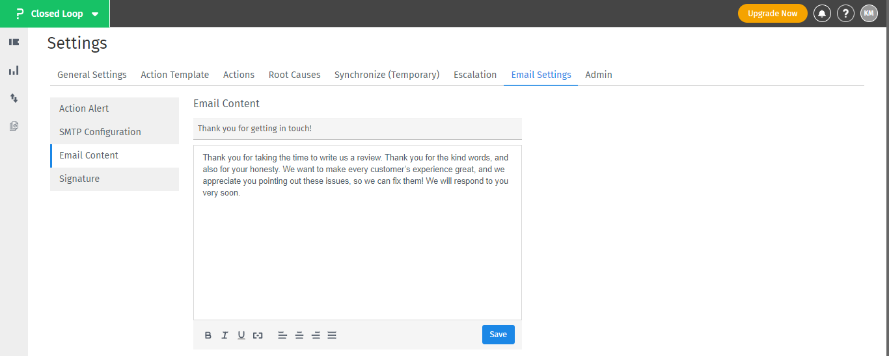This screenshot has width=889, height=356.
Task: Open the help question mark icon
Action: click(845, 14)
